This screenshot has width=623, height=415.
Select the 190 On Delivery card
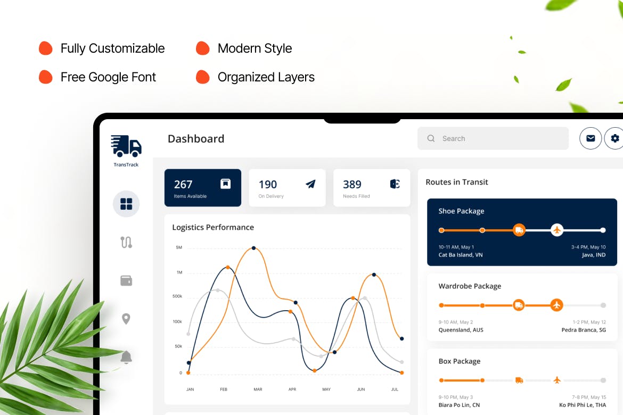click(x=287, y=188)
